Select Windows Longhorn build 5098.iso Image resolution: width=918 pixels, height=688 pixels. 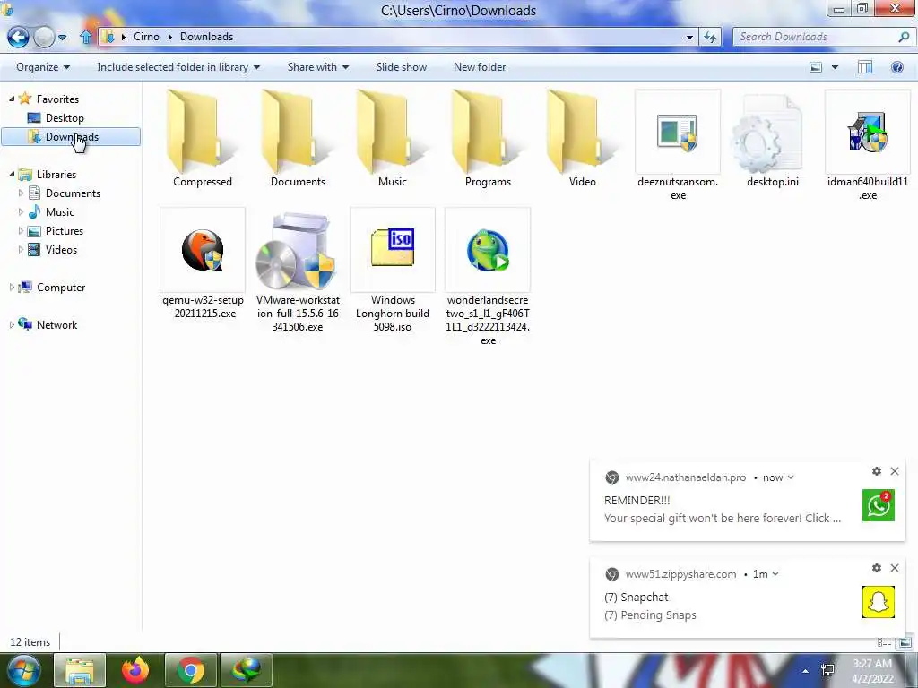(x=393, y=271)
